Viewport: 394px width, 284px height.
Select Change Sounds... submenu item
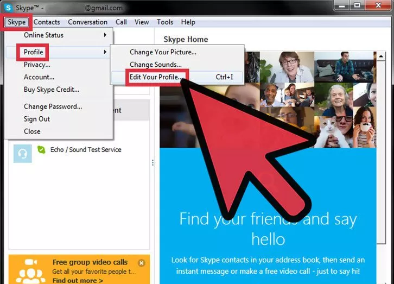(177, 65)
